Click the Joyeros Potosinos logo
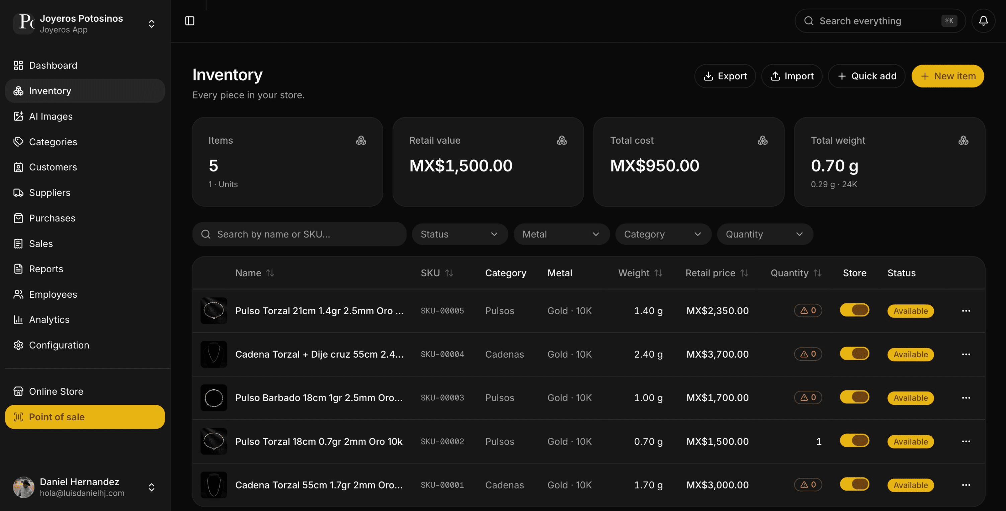1006x511 pixels. (24, 23)
